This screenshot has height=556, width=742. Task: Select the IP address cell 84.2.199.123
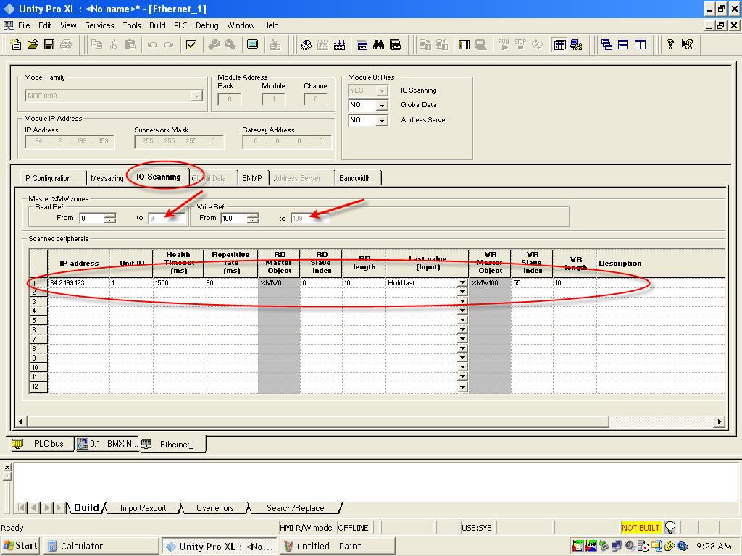click(78, 283)
